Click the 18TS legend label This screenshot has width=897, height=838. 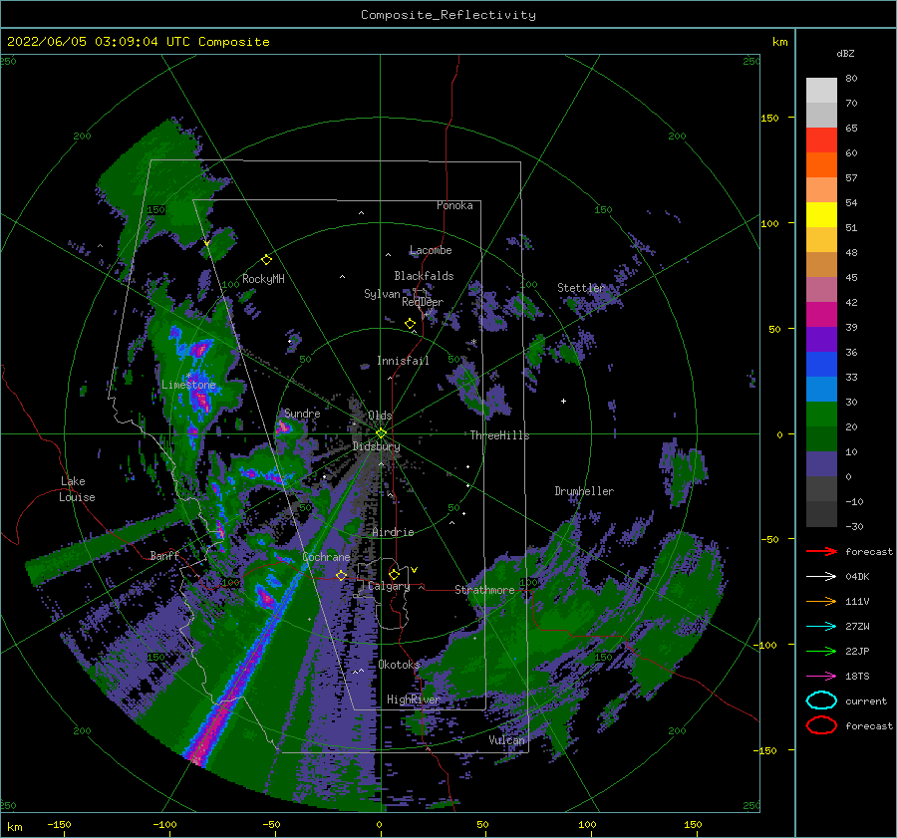857,677
